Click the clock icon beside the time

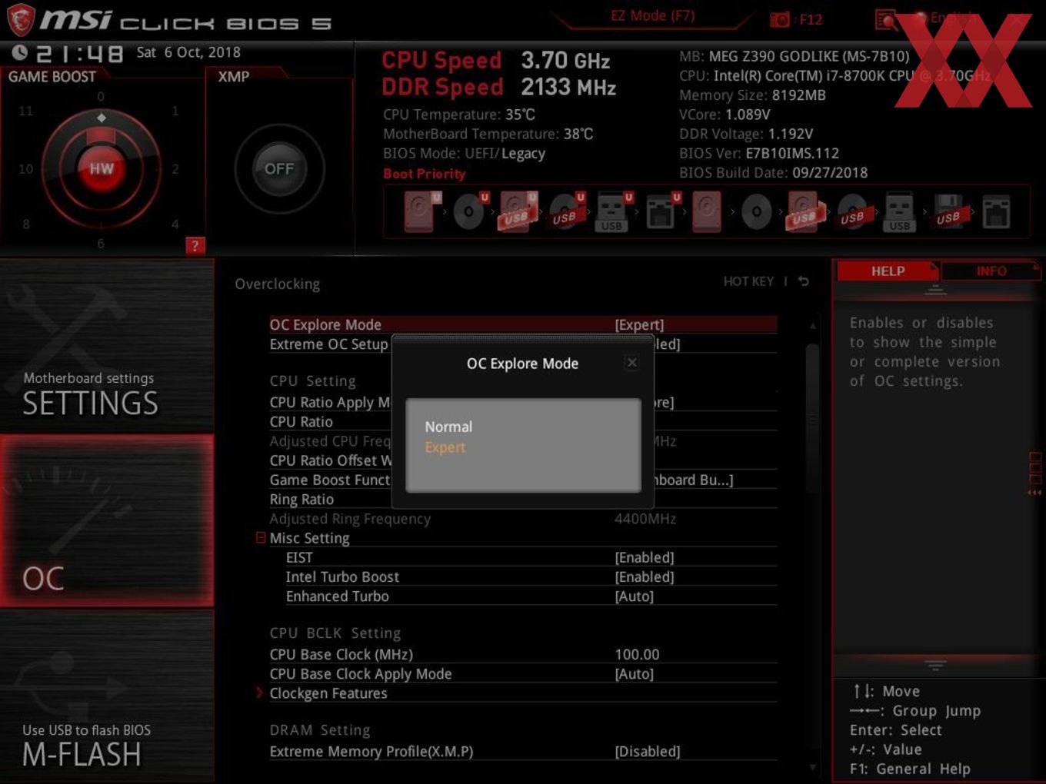(21, 53)
